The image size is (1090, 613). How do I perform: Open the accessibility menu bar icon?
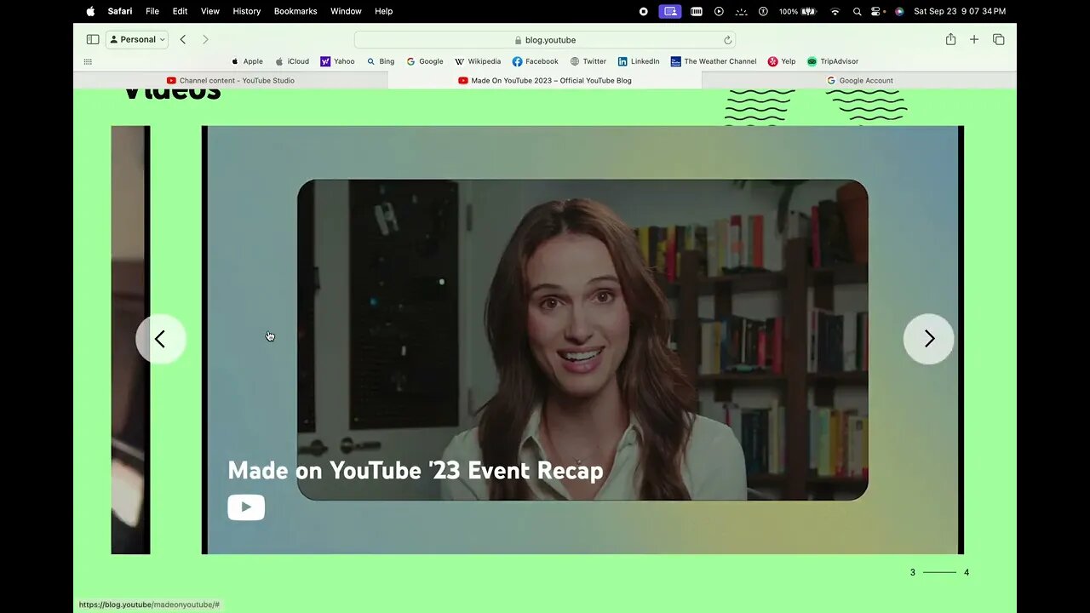coord(763,11)
